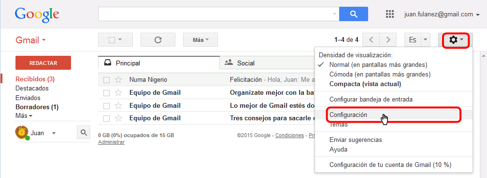
Task: Star the 'Lo mejor de Gmail' message
Action: 118,106
